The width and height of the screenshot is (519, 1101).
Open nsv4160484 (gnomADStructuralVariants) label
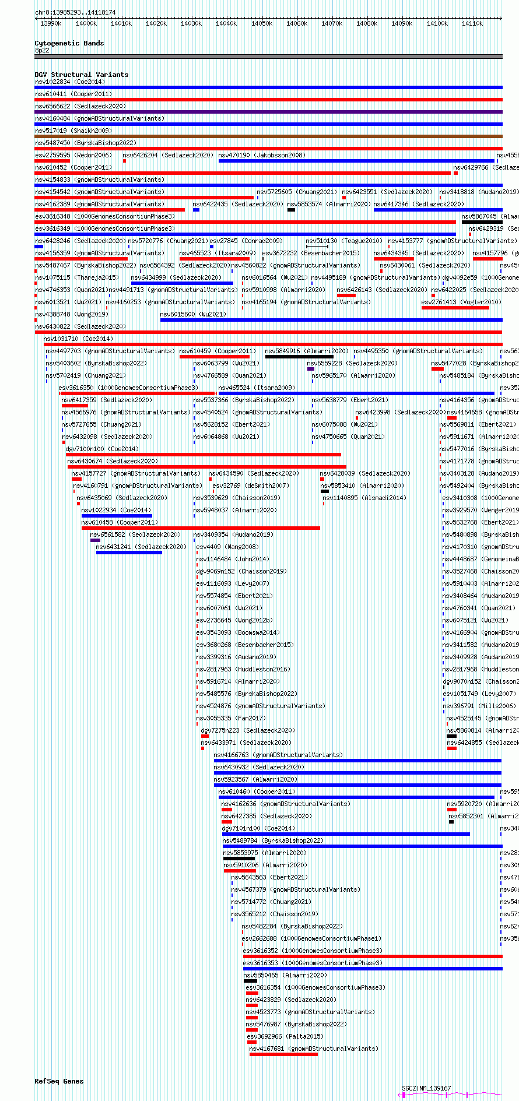click(100, 118)
